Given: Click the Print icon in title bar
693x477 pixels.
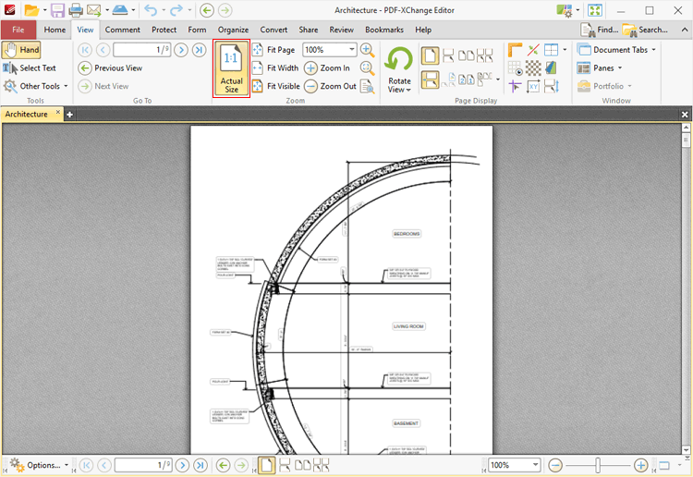Looking at the screenshot, I should point(76,10).
